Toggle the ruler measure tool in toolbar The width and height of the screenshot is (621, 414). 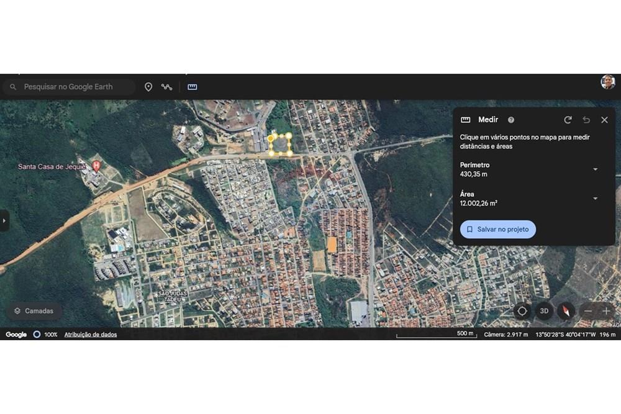click(193, 87)
